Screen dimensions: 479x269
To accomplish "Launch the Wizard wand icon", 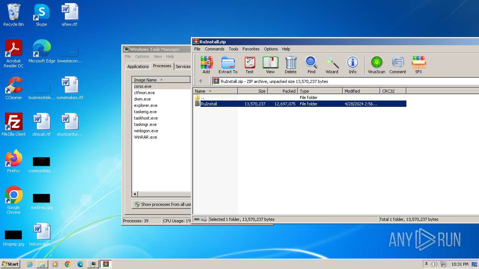I will coord(332,65).
